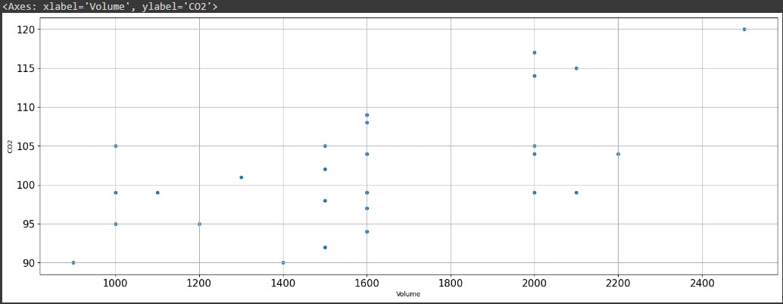Image resolution: width=783 pixels, height=304 pixels.
Task: Click the point at Volume 1500, CO2 92
Action: [325, 247]
